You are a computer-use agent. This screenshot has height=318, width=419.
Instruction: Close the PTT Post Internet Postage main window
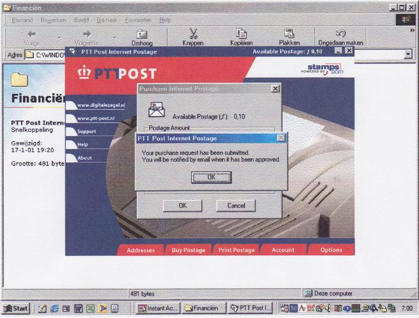[349, 51]
